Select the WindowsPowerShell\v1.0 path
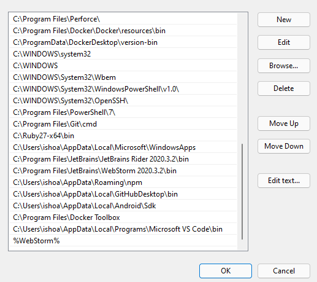The image size is (317, 282). pyautogui.click(x=123, y=89)
